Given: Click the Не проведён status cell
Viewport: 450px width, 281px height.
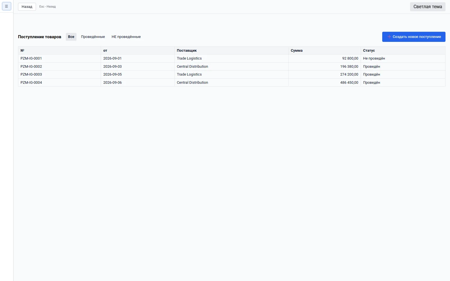Looking at the screenshot, I should 403,58.
